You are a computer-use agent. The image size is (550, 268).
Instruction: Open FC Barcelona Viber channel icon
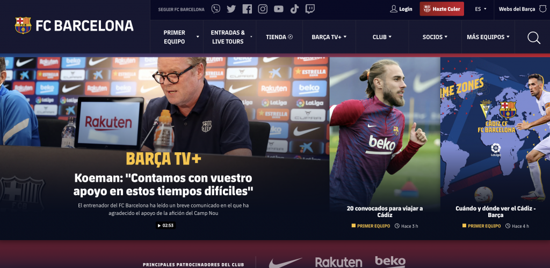click(216, 9)
